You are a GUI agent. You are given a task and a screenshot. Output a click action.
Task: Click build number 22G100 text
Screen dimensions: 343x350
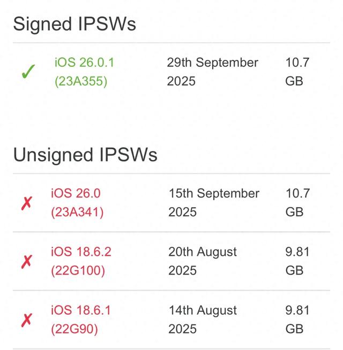[x=78, y=271]
